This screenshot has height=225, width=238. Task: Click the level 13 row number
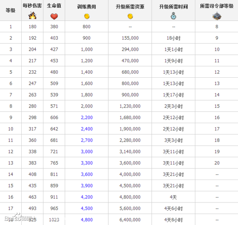(x=11, y=163)
